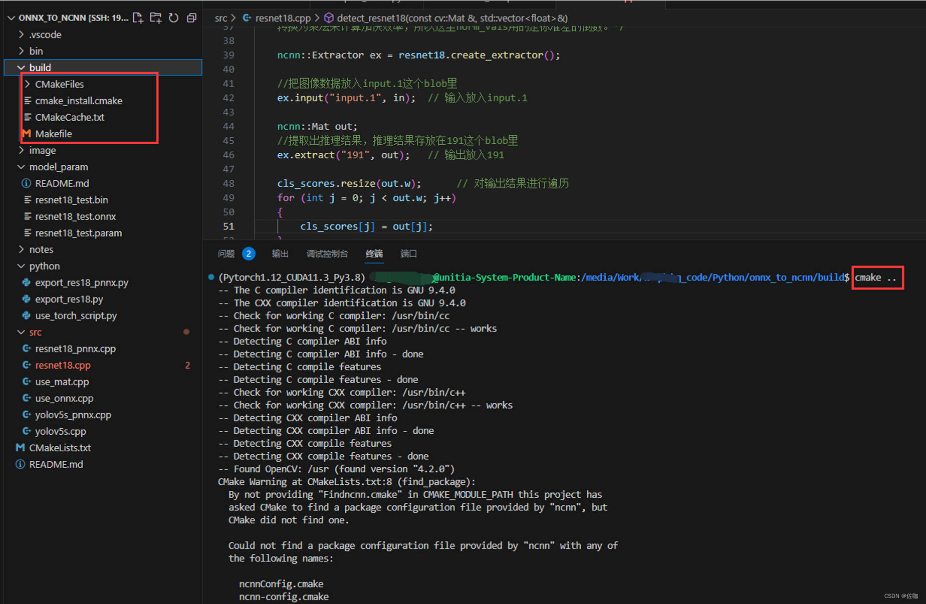Select resnet18_test.onnx file
The image size is (926, 604).
click(x=76, y=216)
